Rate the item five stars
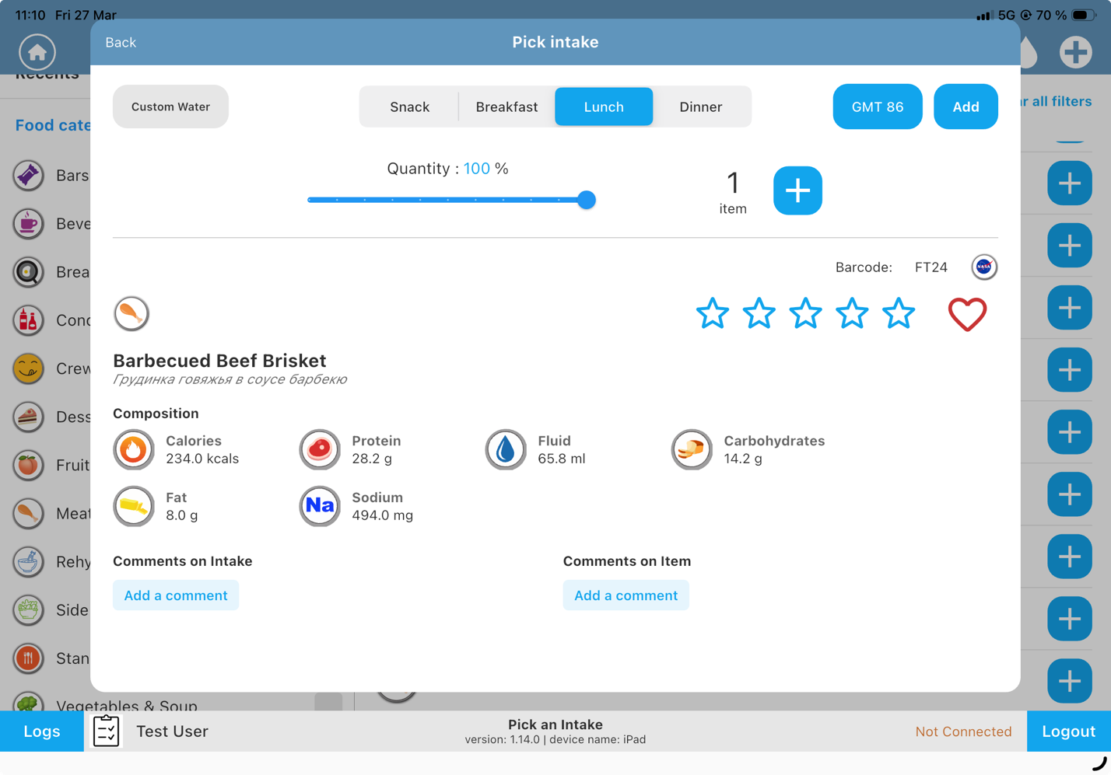This screenshot has height=775, width=1111. [x=898, y=314]
